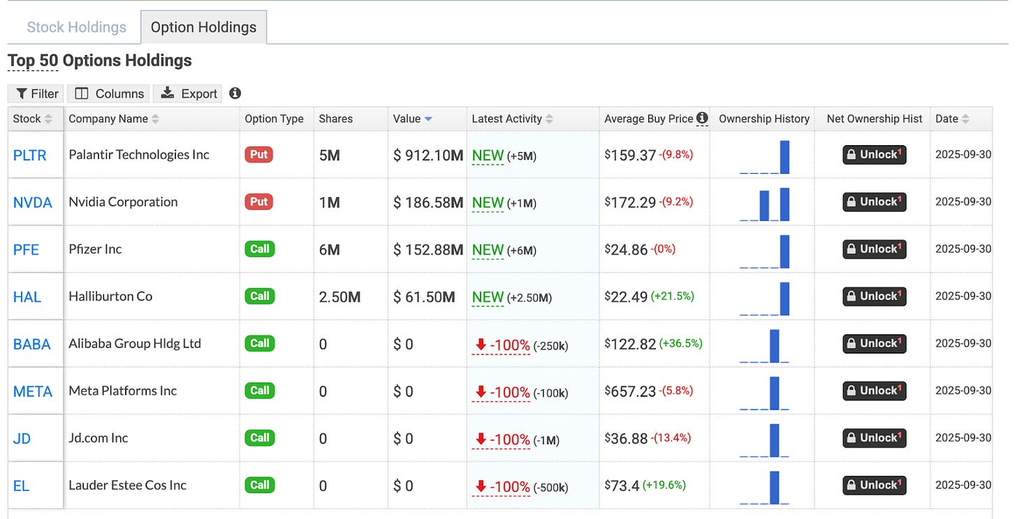Screen dimensions: 1017x519
Task: Click NEW activity label for PLTR
Action: coord(488,156)
